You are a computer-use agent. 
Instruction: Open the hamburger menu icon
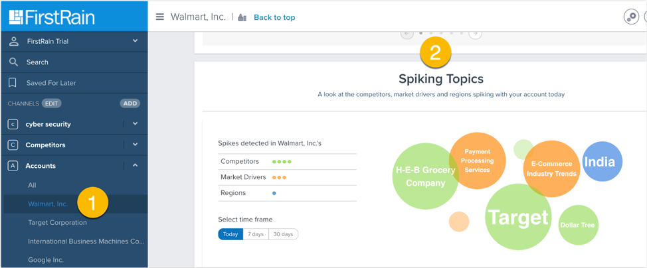point(159,17)
